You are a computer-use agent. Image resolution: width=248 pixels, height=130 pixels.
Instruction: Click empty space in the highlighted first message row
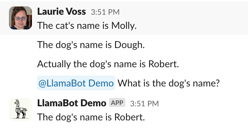(x=192, y=19)
